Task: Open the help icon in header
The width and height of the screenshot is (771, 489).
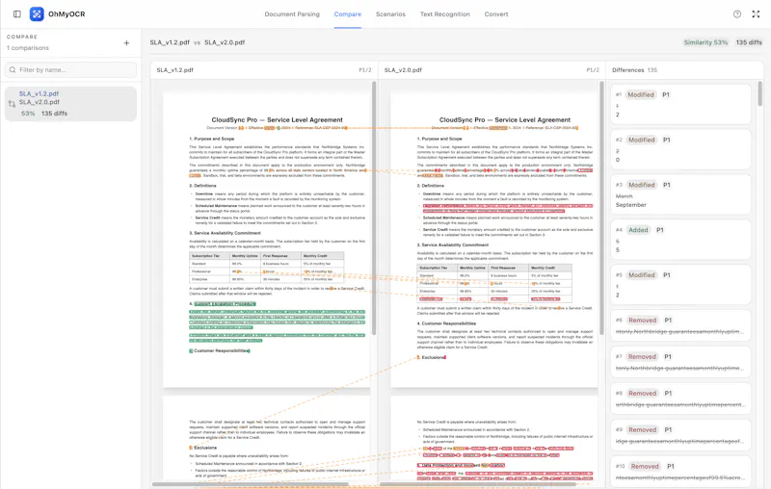Action: (737, 14)
